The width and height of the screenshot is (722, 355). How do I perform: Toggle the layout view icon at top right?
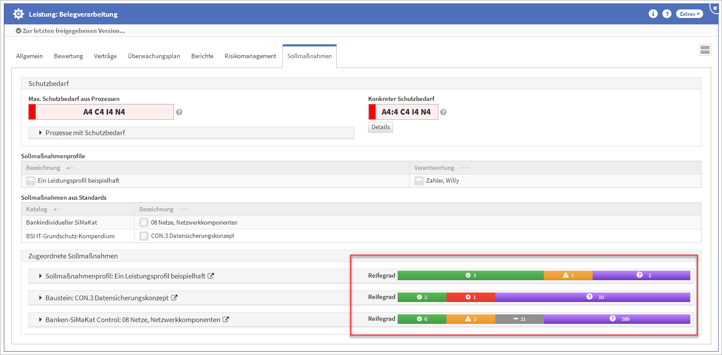pyautogui.click(x=705, y=50)
